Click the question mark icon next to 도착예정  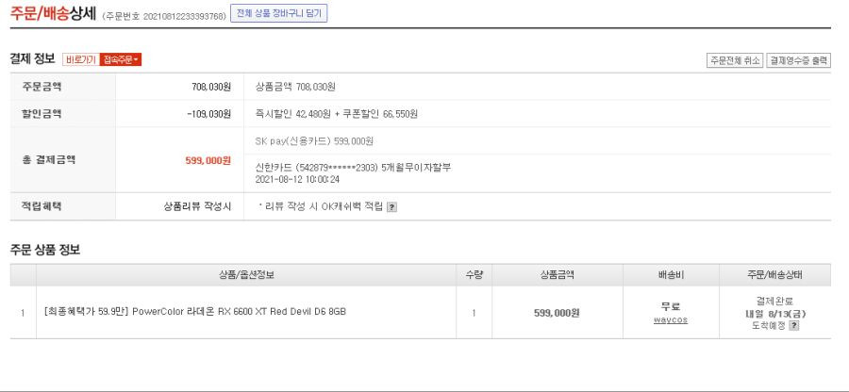793,325
